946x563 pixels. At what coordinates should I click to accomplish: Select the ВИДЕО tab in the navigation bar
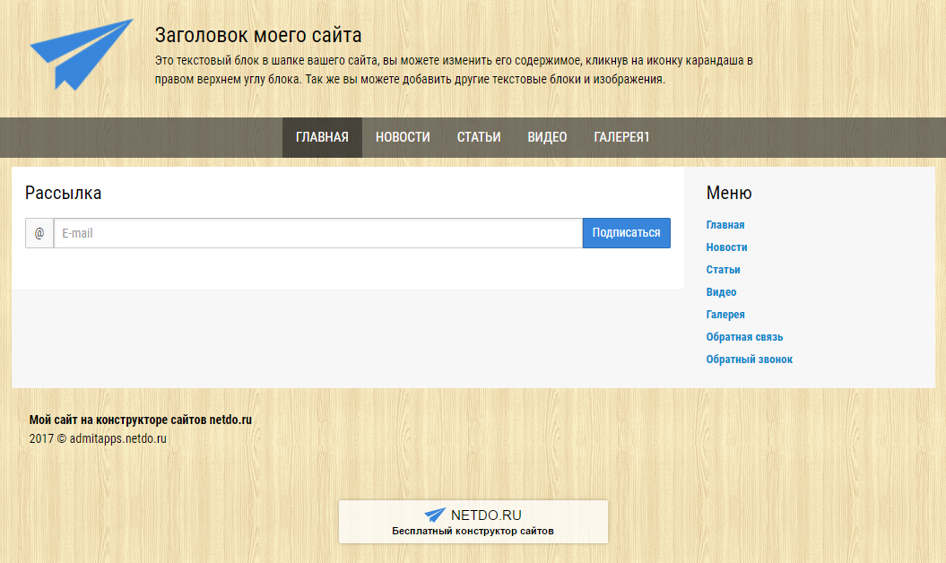click(x=547, y=137)
